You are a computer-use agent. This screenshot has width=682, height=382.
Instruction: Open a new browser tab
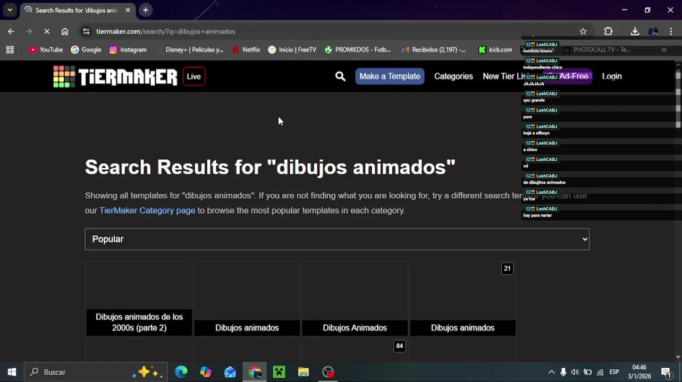pos(146,10)
